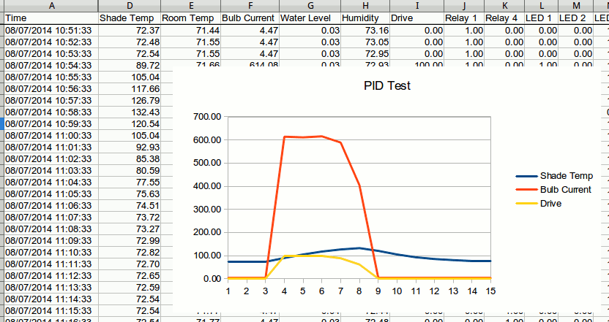Click the Drive header cell
This screenshot has width=609, height=322.
[x=417, y=18]
